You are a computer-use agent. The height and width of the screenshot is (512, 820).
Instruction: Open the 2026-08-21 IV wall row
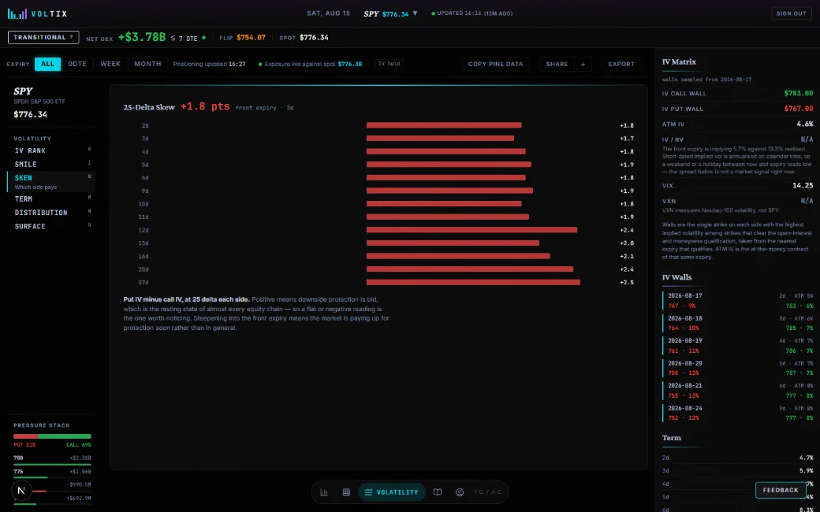pyautogui.click(x=738, y=390)
